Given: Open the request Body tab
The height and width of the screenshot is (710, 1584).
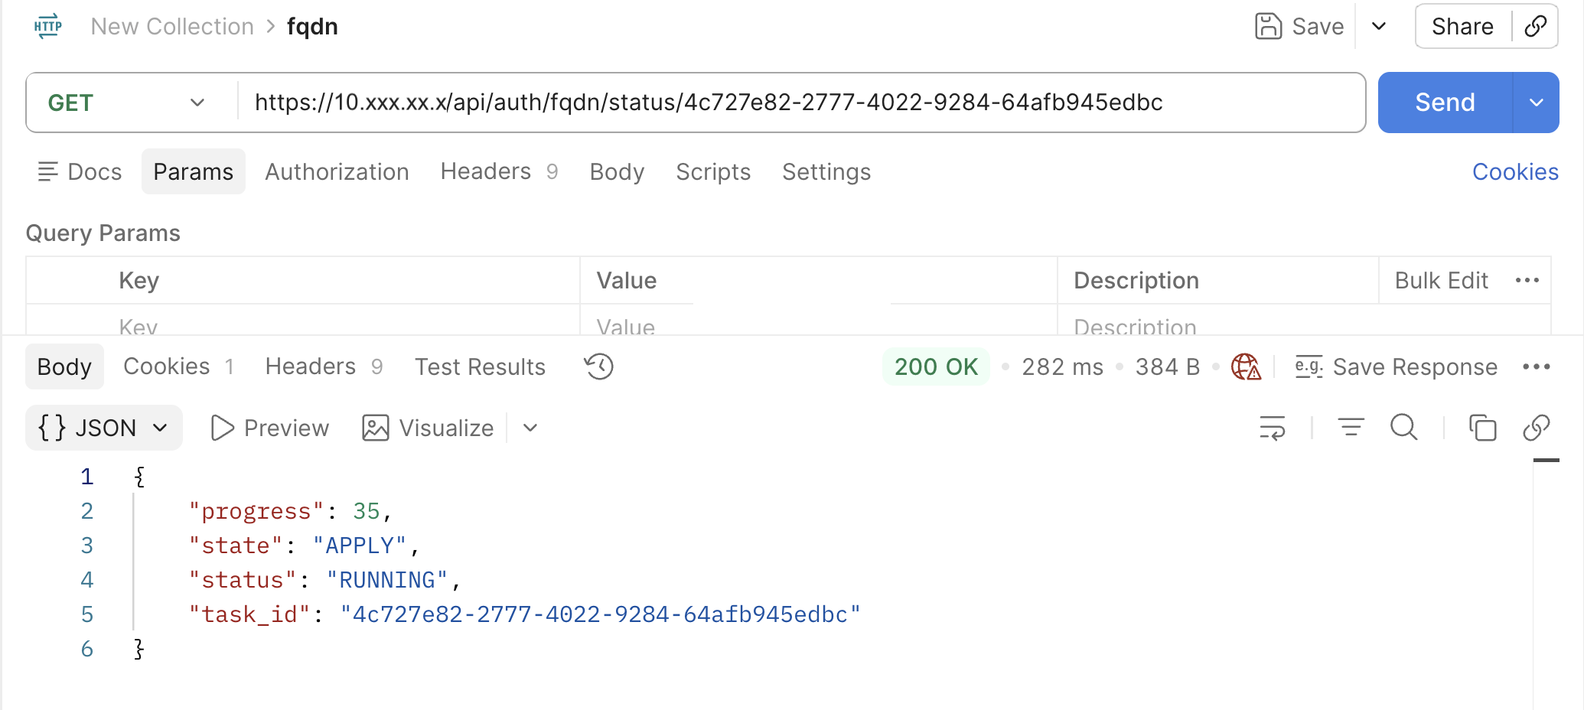Looking at the screenshot, I should click(617, 171).
